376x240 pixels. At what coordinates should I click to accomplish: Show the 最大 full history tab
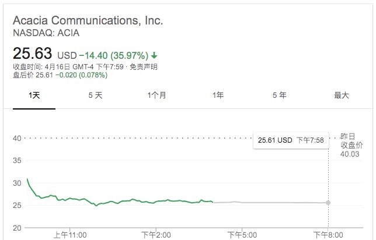pyautogui.click(x=341, y=95)
